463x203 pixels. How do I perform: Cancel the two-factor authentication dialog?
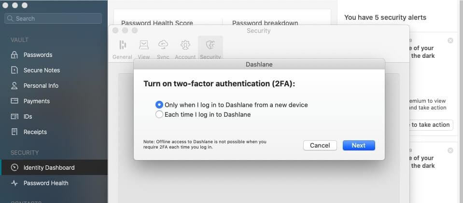point(320,146)
